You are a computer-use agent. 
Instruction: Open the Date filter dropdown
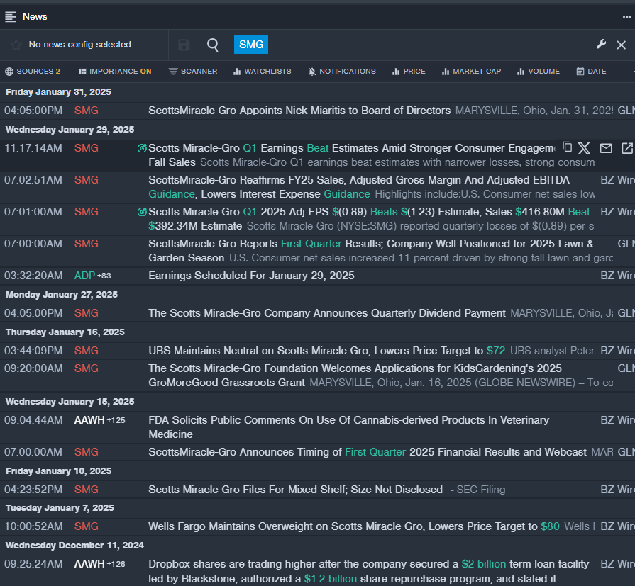click(591, 72)
